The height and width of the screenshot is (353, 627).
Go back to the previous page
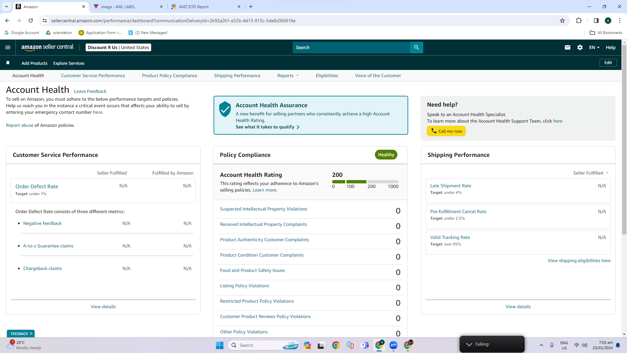click(x=7, y=21)
